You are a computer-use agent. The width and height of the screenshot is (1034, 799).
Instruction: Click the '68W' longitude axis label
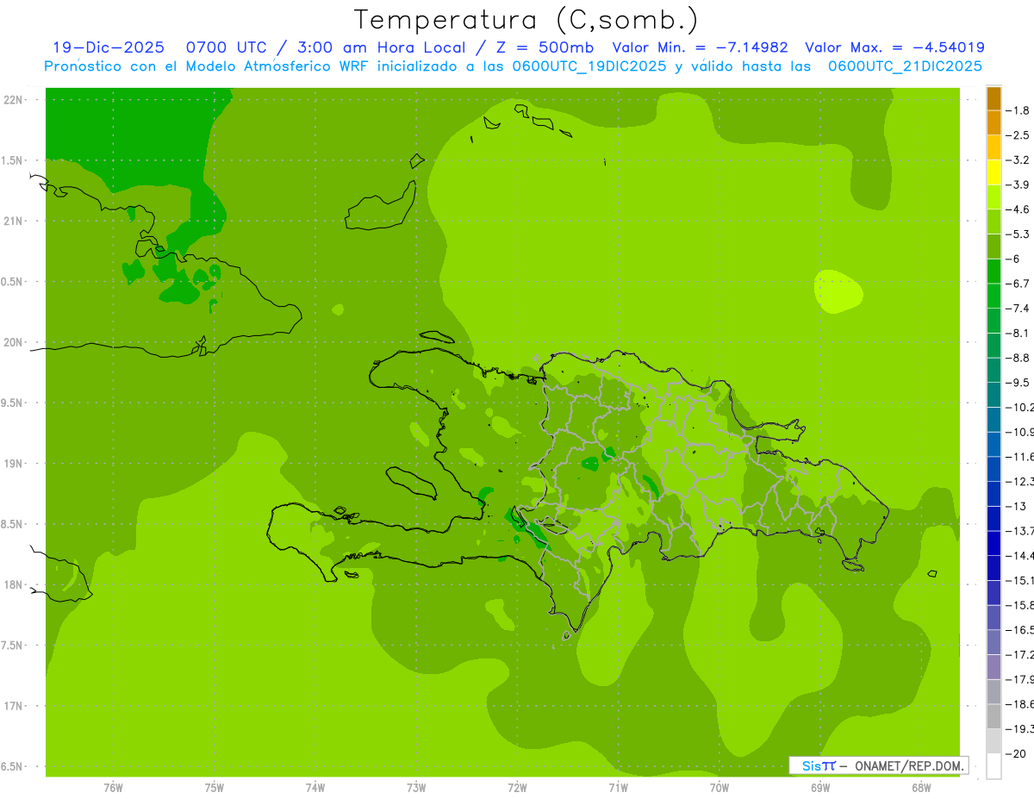pos(921,788)
